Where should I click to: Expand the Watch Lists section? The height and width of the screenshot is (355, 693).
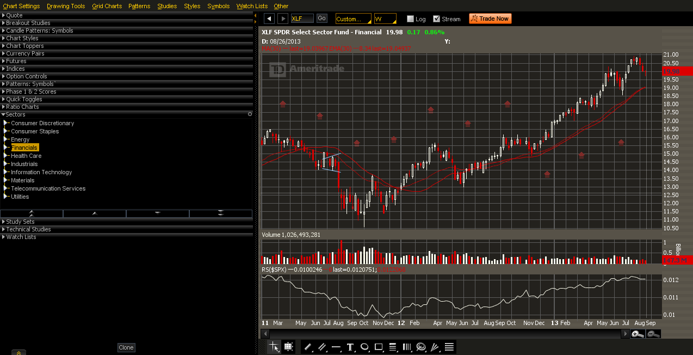click(21, 237)
